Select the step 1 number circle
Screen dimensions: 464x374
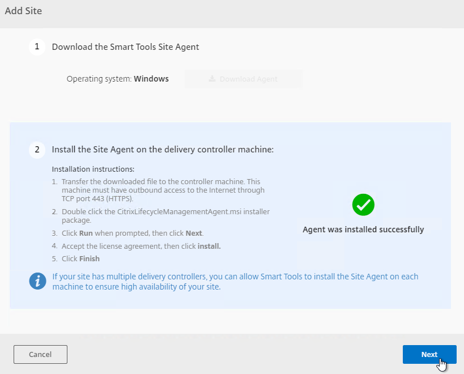click(x=37, y=47)
